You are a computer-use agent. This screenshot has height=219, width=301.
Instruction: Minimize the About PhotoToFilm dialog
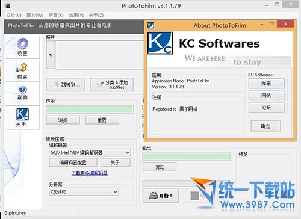pos(262,25)
